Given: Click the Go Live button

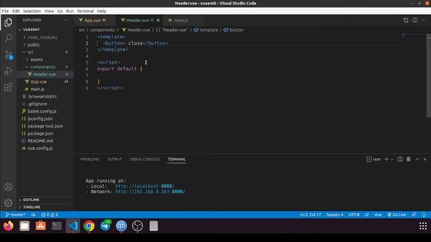Looking at the screenshot, I should pos(397,214).
